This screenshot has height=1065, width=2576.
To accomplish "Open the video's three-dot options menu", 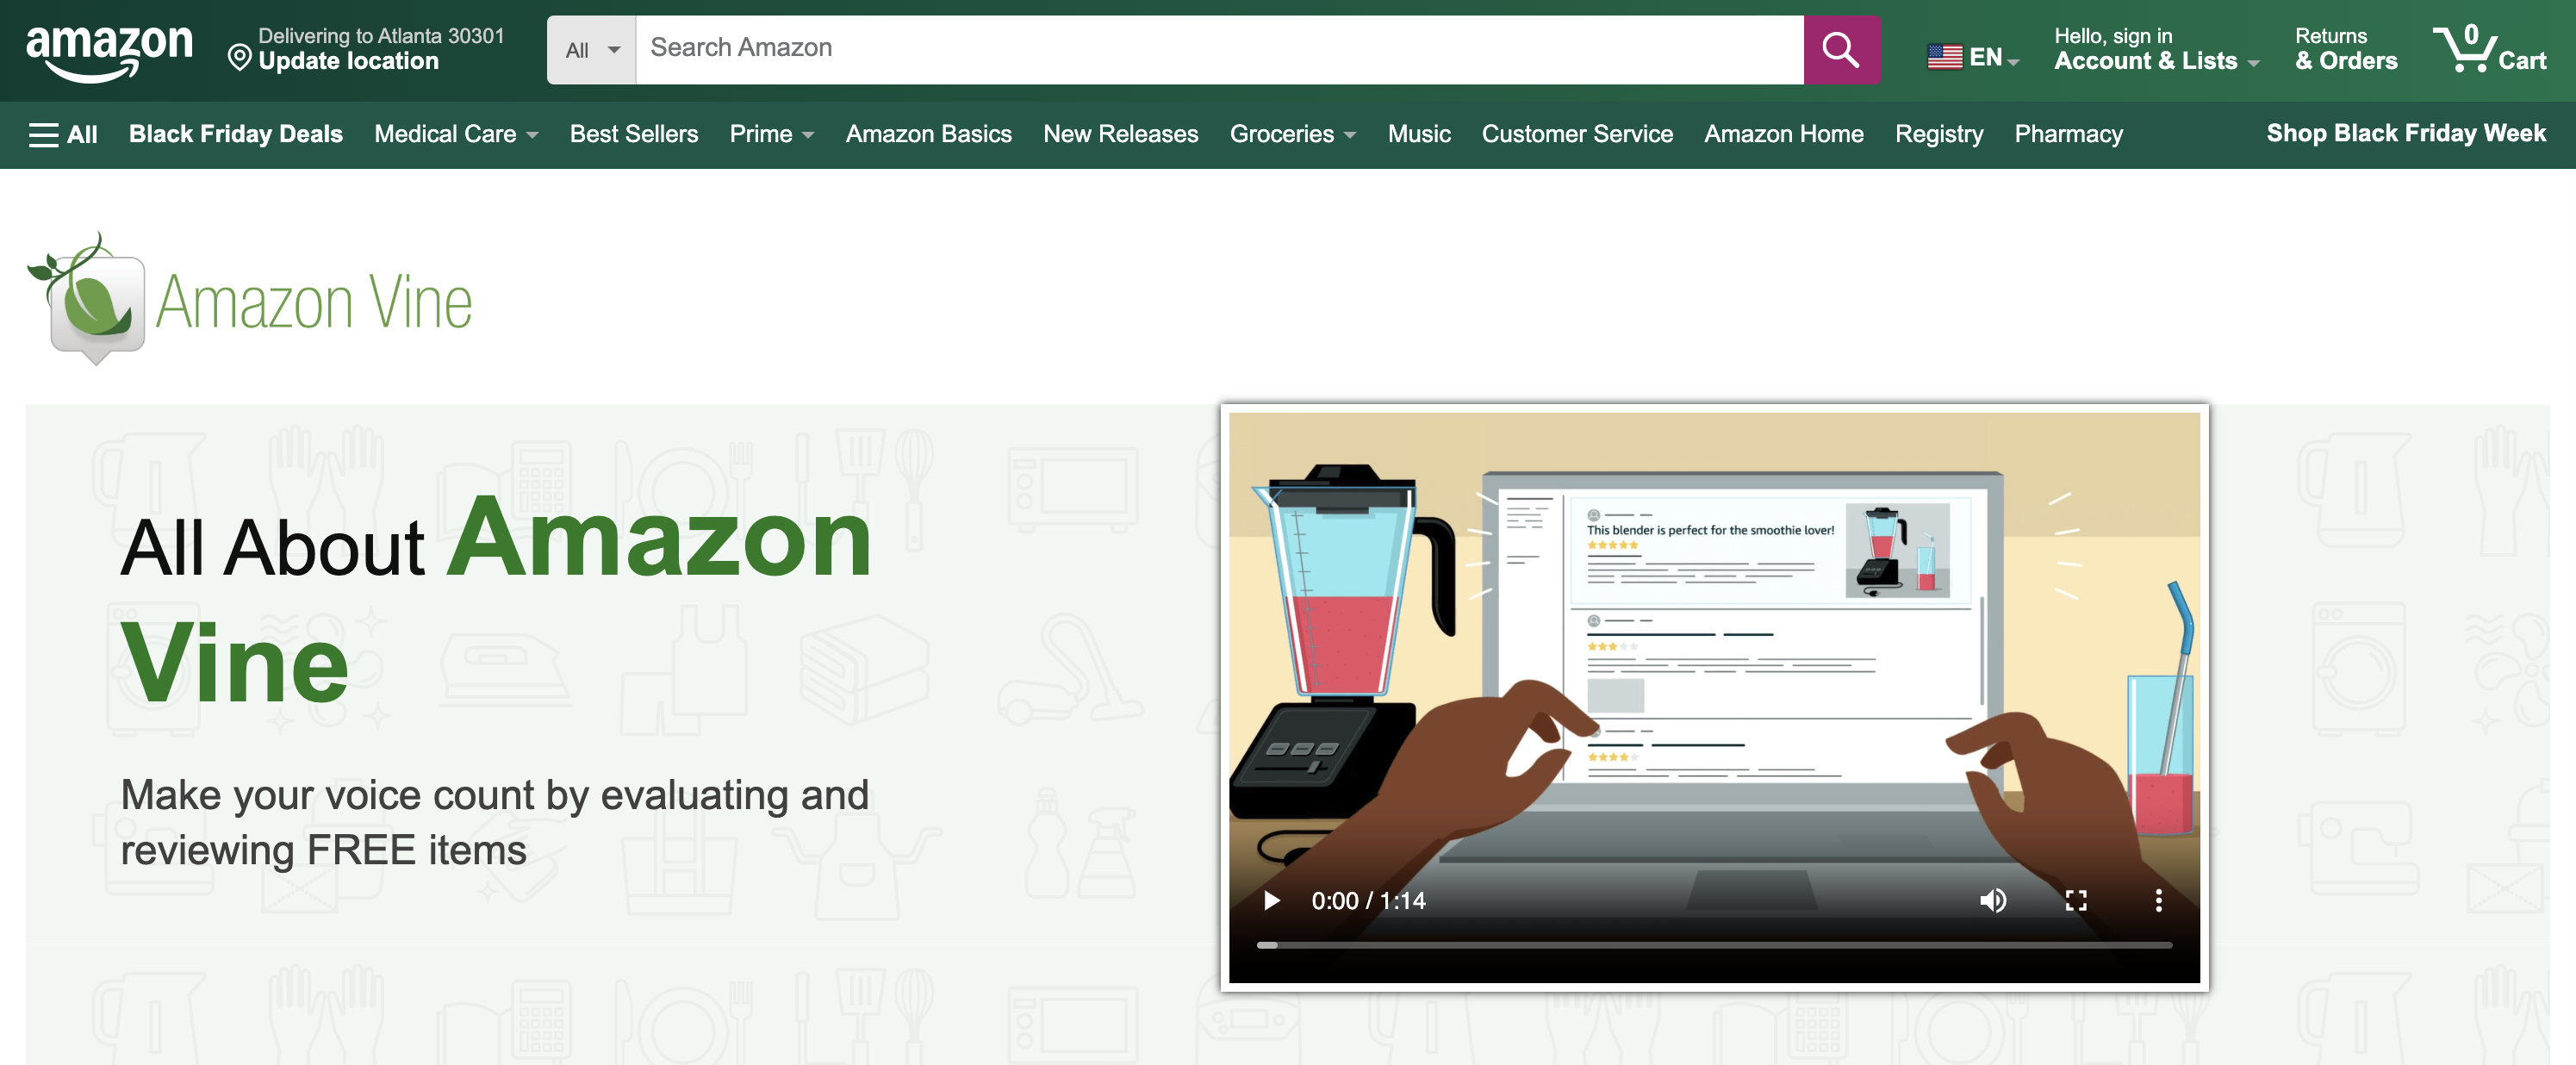I will pyautogui.click(x=2159, y=901).
